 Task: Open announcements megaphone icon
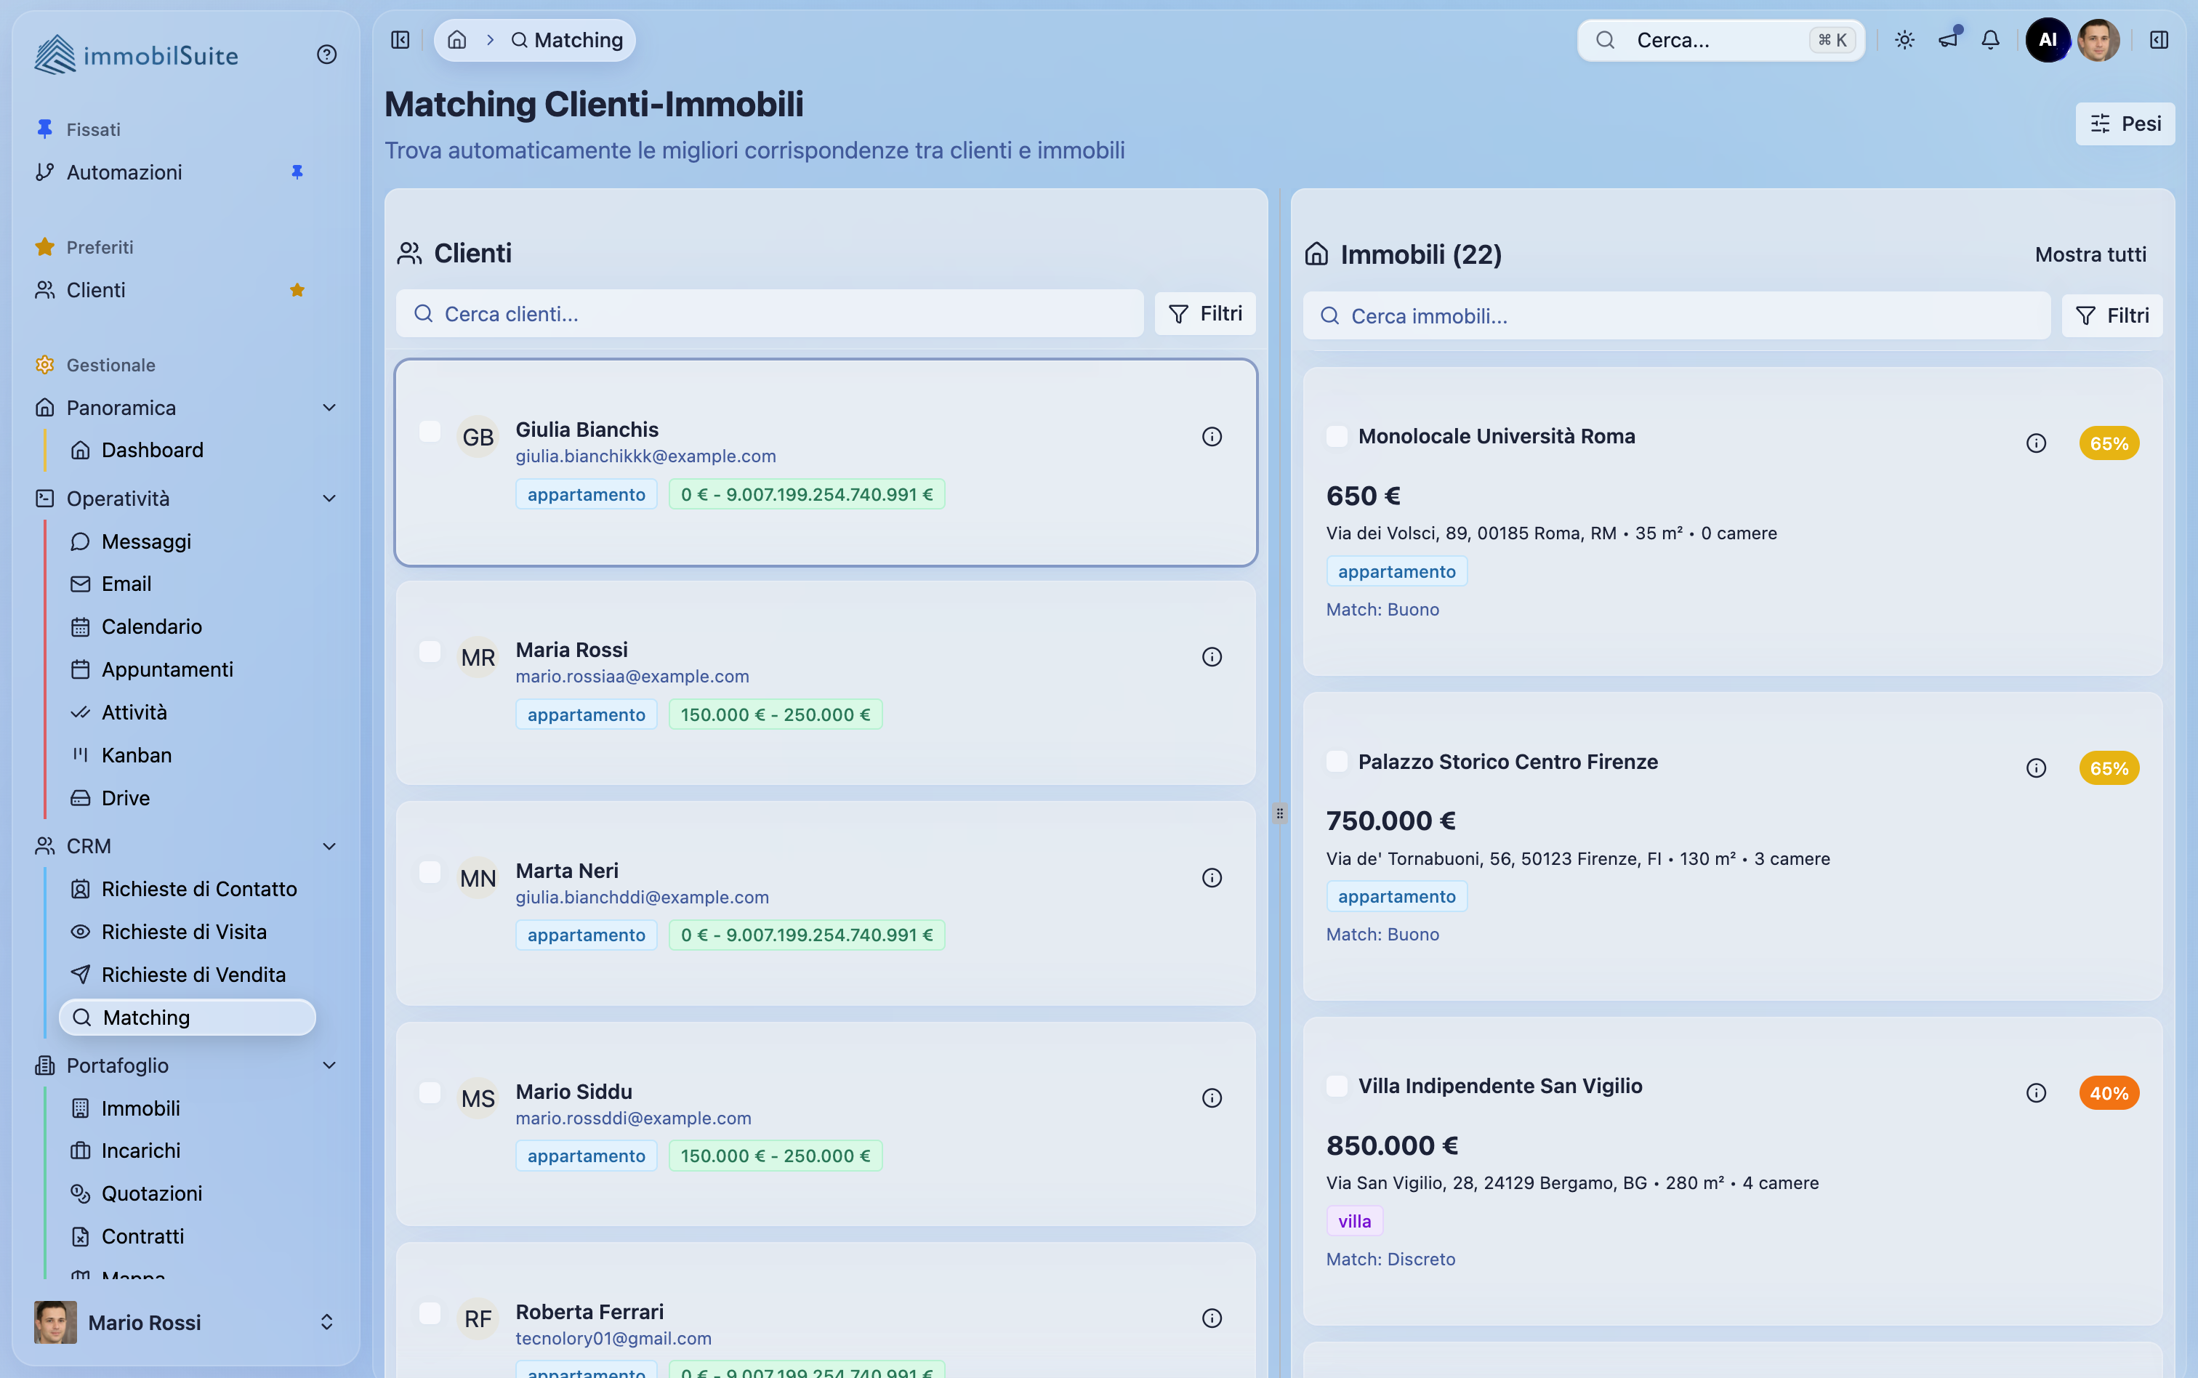coord(1947,40)
